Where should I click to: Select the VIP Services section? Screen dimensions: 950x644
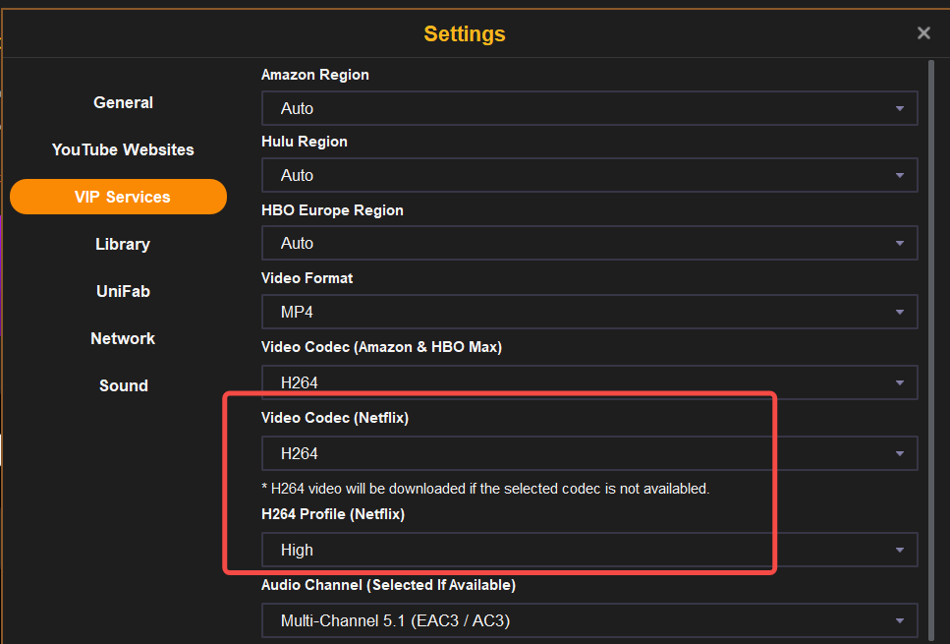119,197
